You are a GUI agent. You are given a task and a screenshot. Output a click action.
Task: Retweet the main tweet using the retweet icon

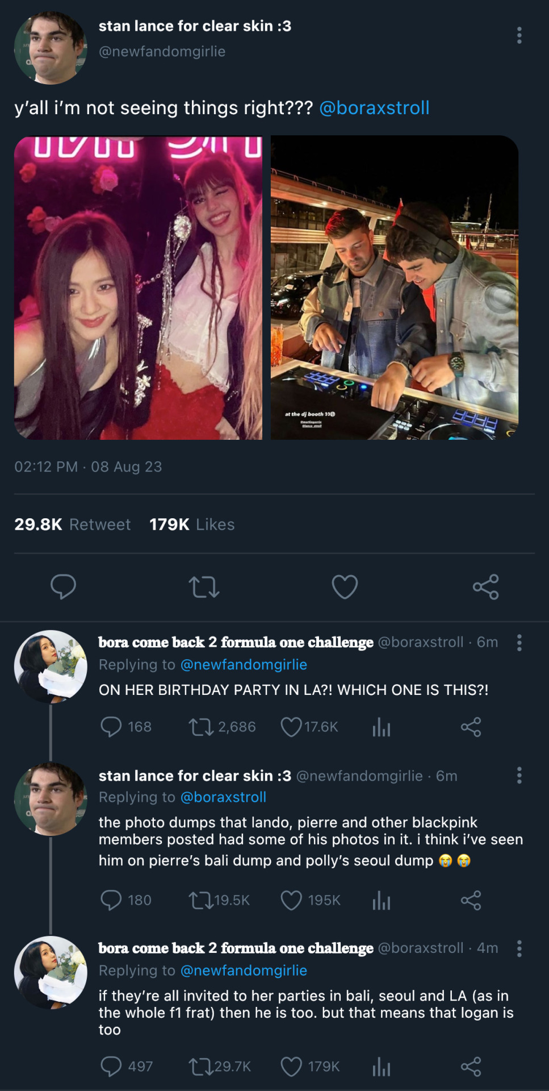tap(204, 587)
